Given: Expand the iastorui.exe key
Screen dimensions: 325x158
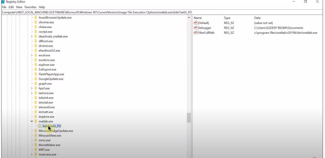Looking at the screenshot, I should pyautogui.click(x=32, y=93).
